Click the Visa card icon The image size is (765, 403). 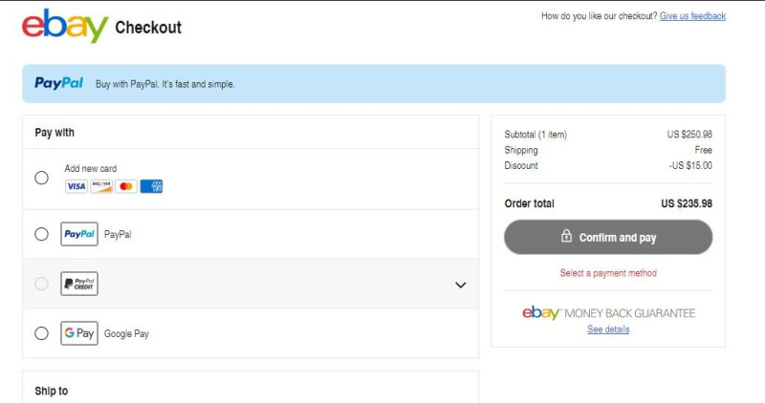(x=76, y=186)
